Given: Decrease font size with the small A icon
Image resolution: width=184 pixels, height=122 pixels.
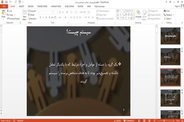Looking at the screenshot, I should [63, 12].
